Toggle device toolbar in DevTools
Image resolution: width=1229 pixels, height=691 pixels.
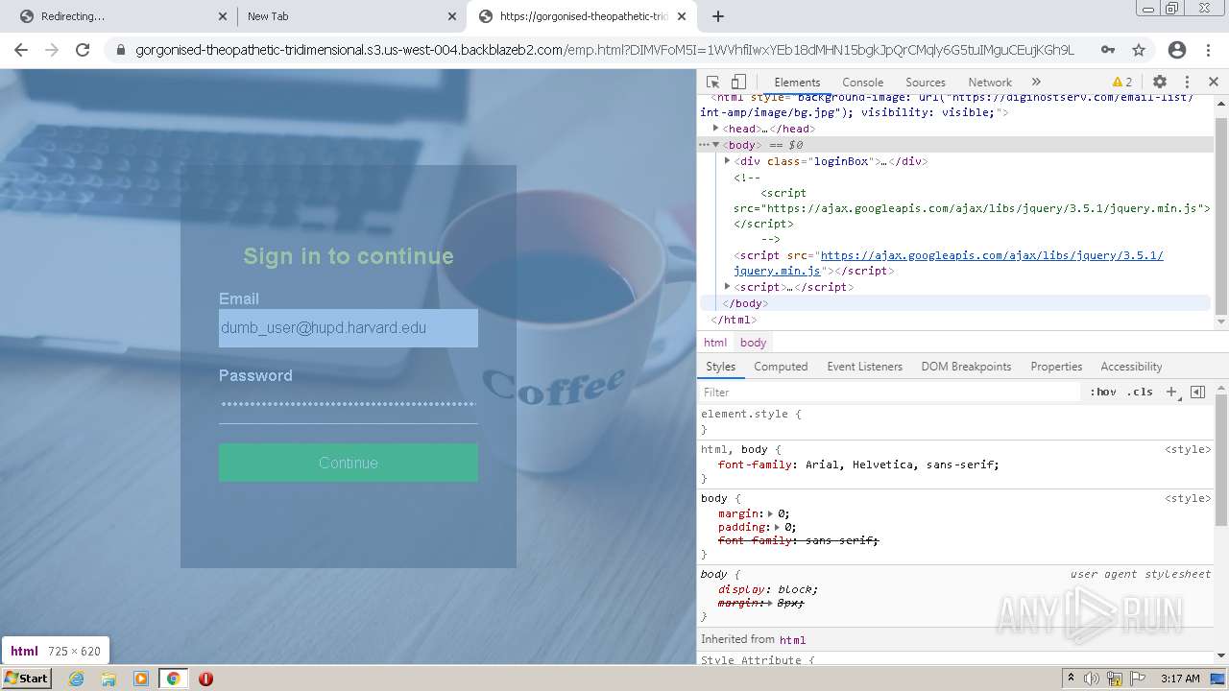pos(738,83)
